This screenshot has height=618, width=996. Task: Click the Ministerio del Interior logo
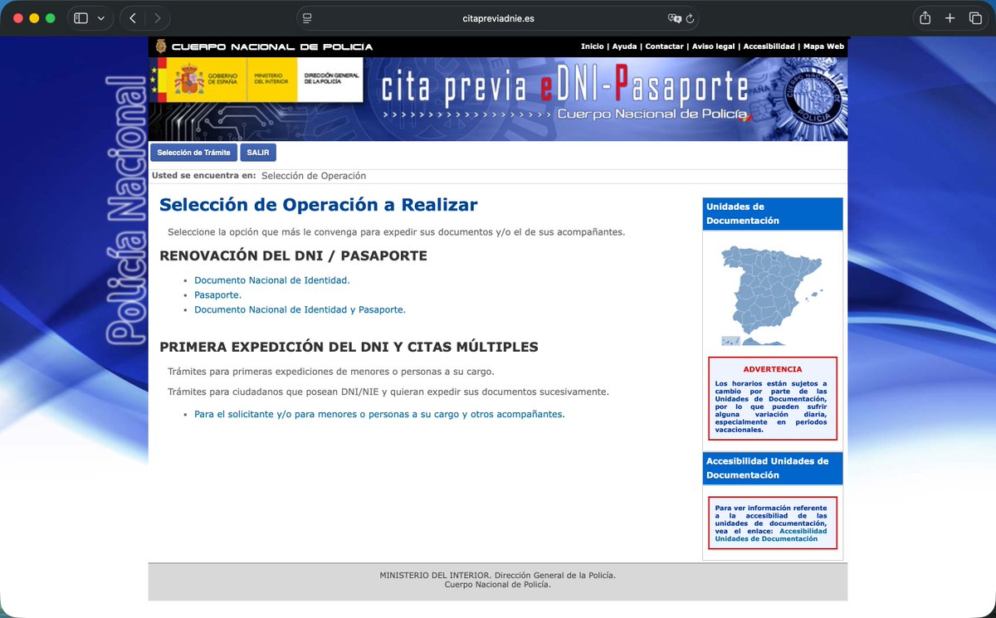[x=271, y=80]
